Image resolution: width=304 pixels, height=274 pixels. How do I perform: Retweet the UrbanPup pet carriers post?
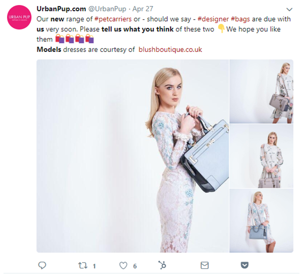(82, 265)
